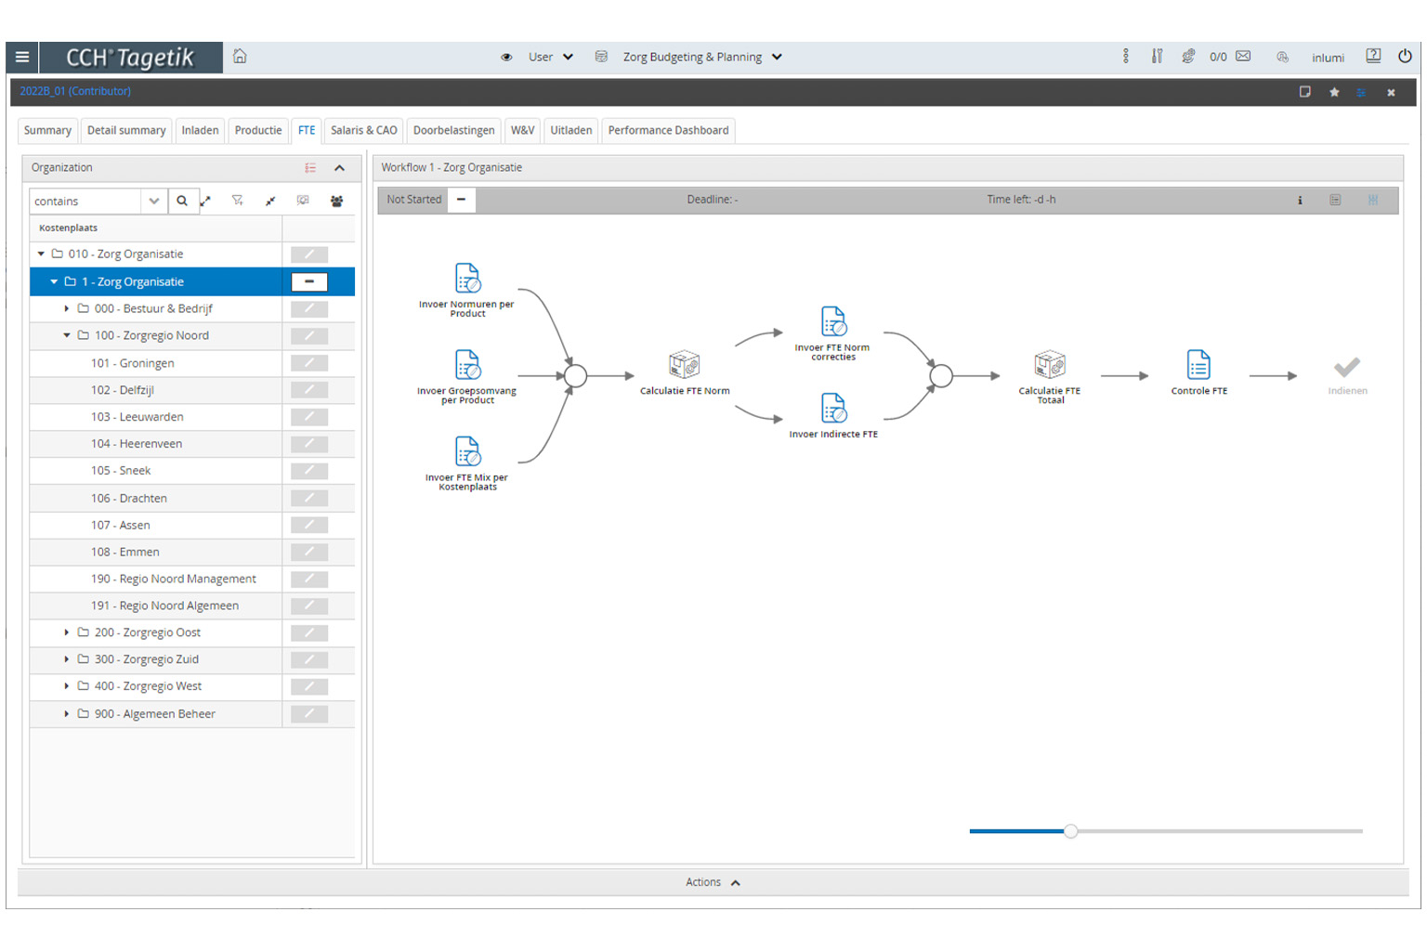Toggle status box for 200 - Zorgregio Oost
The height and width of the screenshot is (951, 1427).
point(309,632)
